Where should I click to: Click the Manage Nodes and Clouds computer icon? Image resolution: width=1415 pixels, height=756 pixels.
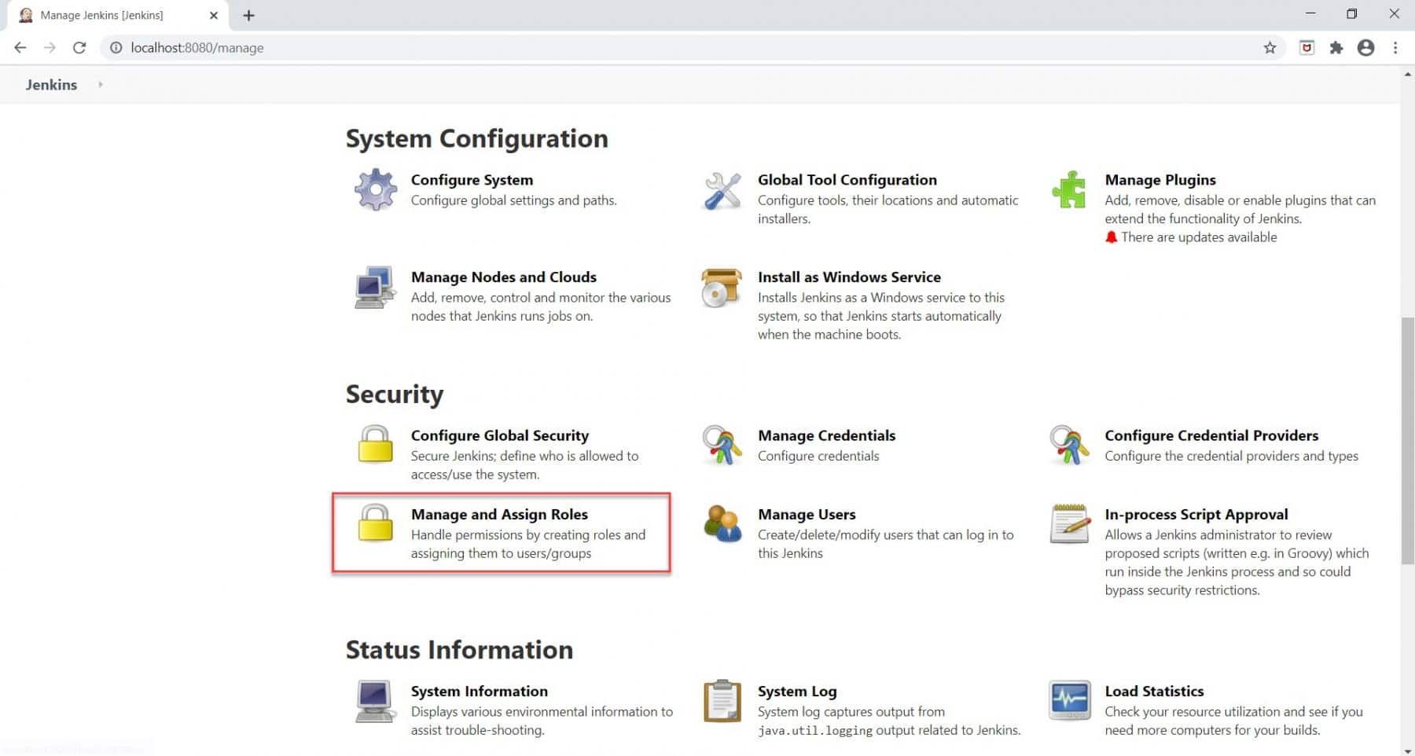[x=375, y=288]
